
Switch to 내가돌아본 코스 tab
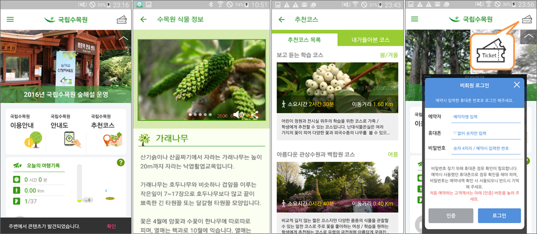coord(371,40)
